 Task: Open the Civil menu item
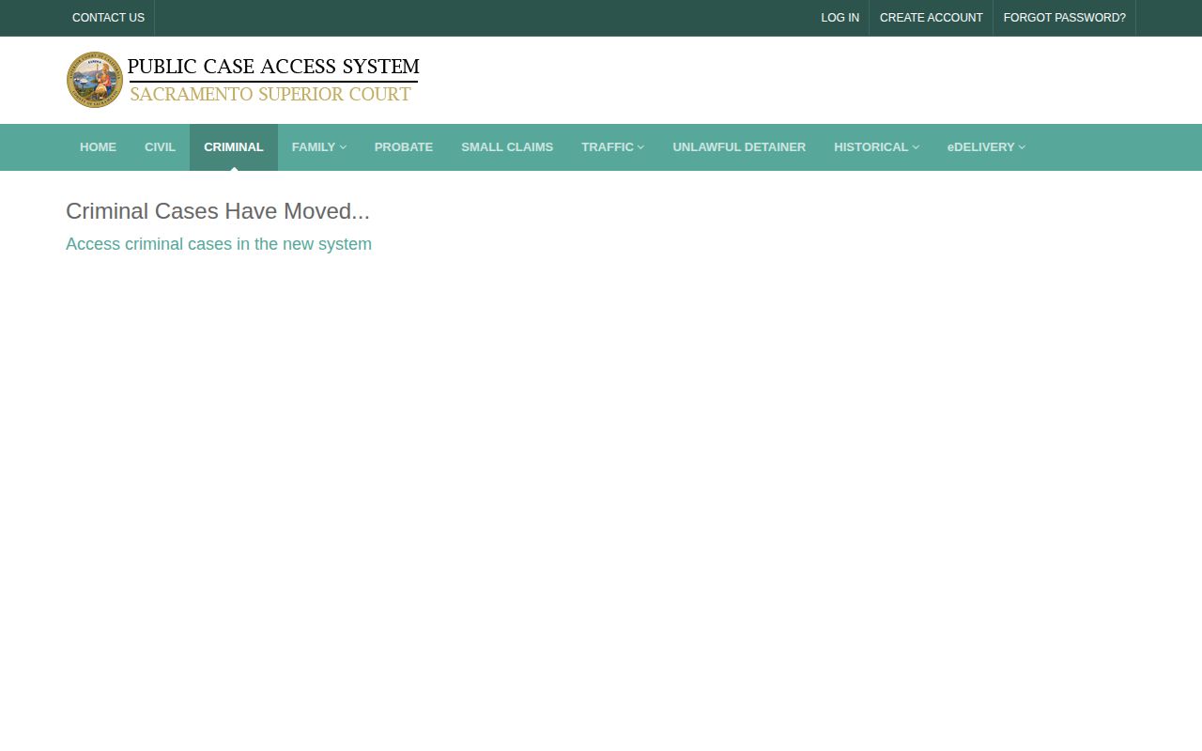160,147
